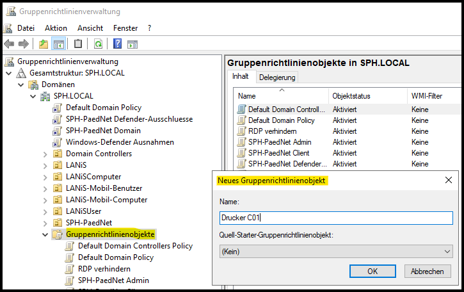Viewport: 464px width, 292px height.
Task: Select Default Domain Controllers Policy in the tree
Action: (135, 246)
